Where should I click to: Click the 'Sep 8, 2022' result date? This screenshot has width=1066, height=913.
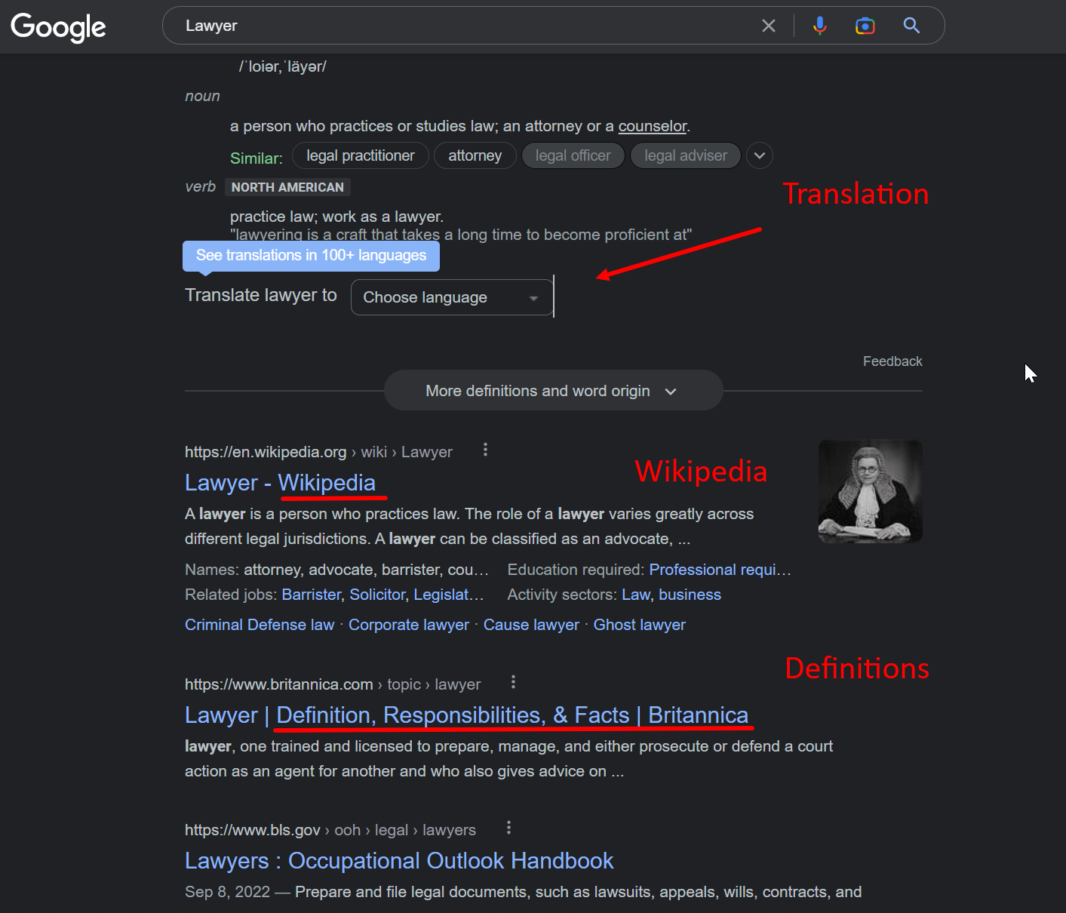227,892
